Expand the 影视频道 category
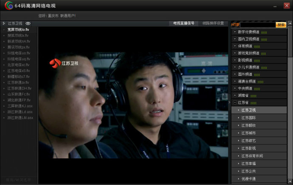This screenshot has width=293, height=185. [x=235, y=60]
